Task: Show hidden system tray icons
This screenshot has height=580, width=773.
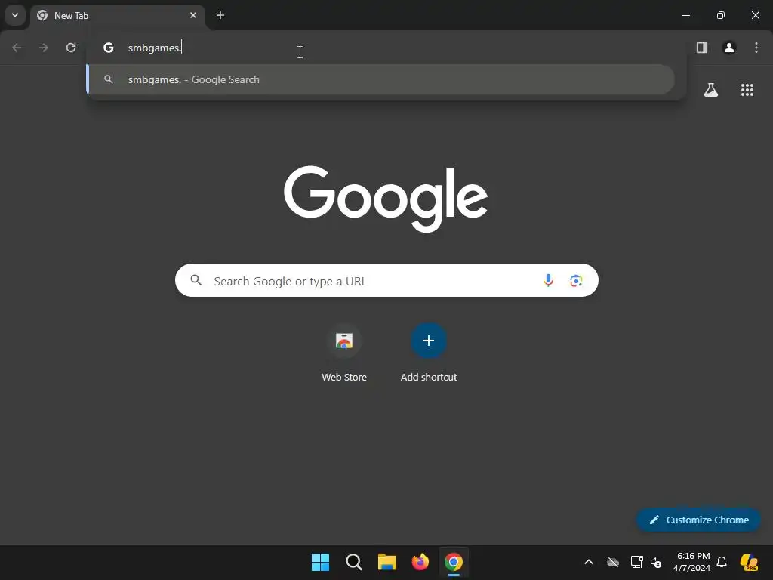Action: pos(589,562)
